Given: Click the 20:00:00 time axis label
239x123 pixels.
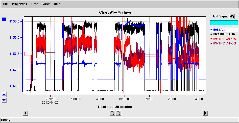Looking at the screenshot, I should pos(174,99).
